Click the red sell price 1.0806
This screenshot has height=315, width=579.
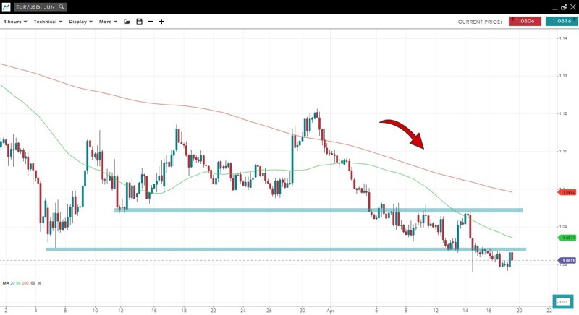(525, 22)
